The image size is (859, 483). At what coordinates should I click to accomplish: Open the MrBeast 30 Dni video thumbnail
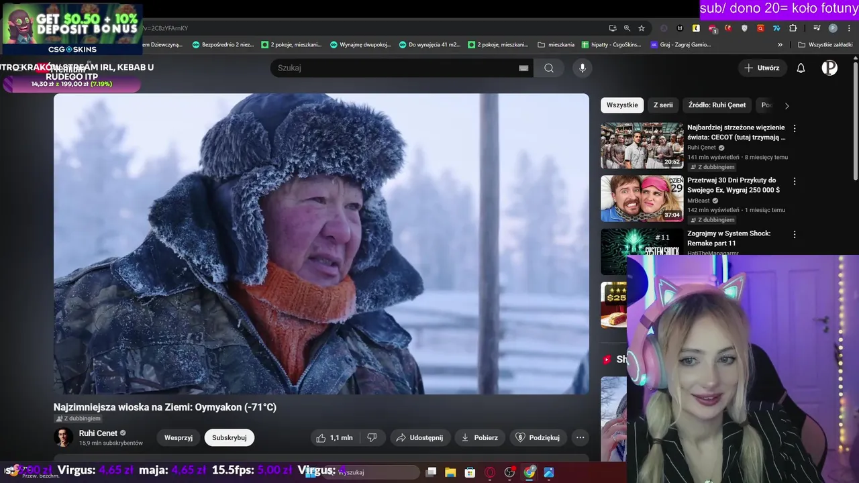tap(642, 199)
